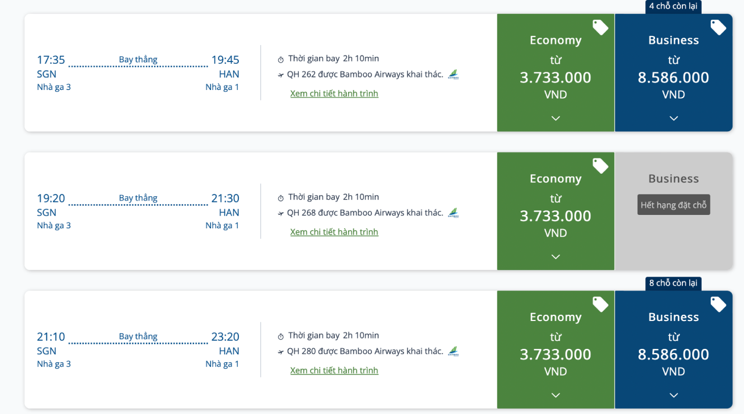
Task: Click Bamboo Airways logo next to QH 268
Action: (x=453, y=213)
